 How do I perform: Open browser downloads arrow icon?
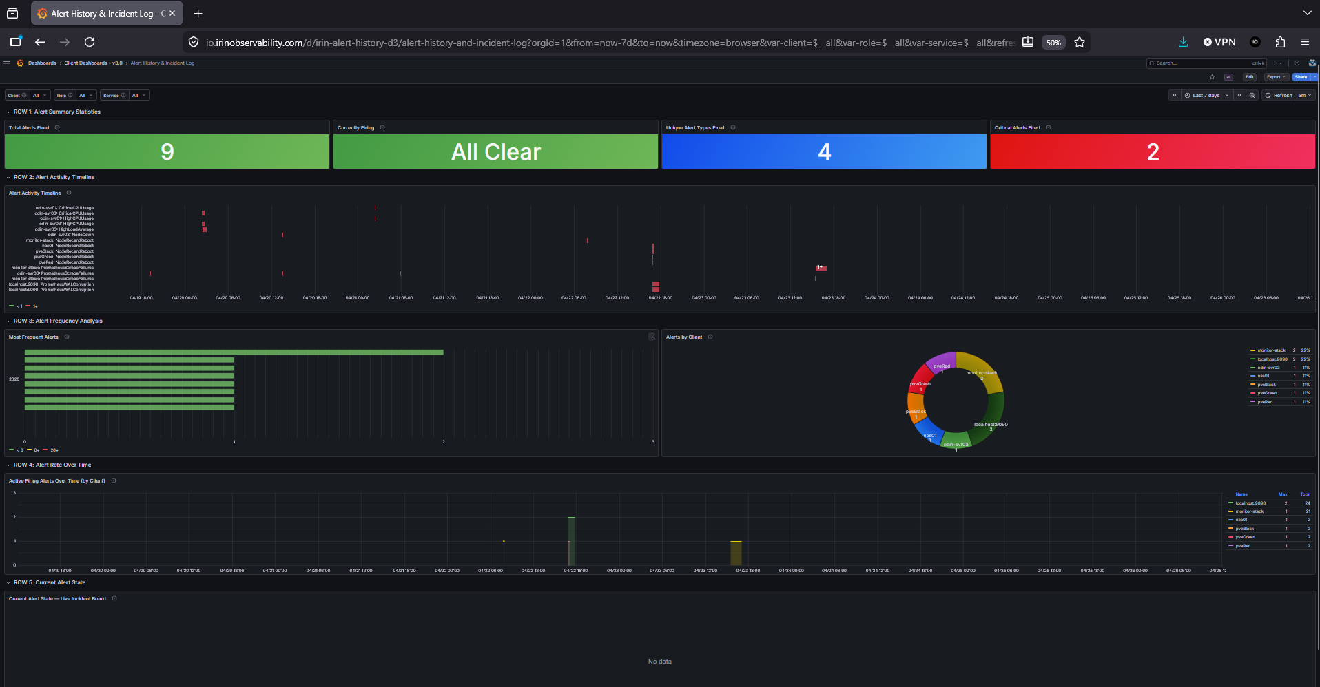click(x=1183, y=42)
